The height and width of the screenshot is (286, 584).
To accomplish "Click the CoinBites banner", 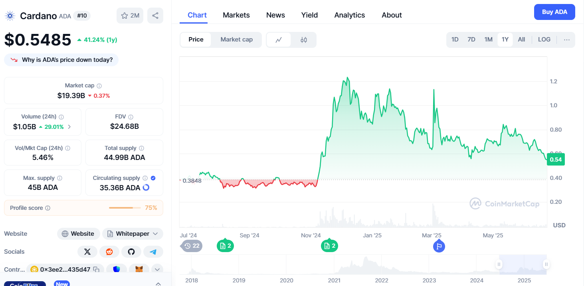I will click(25, 284).
